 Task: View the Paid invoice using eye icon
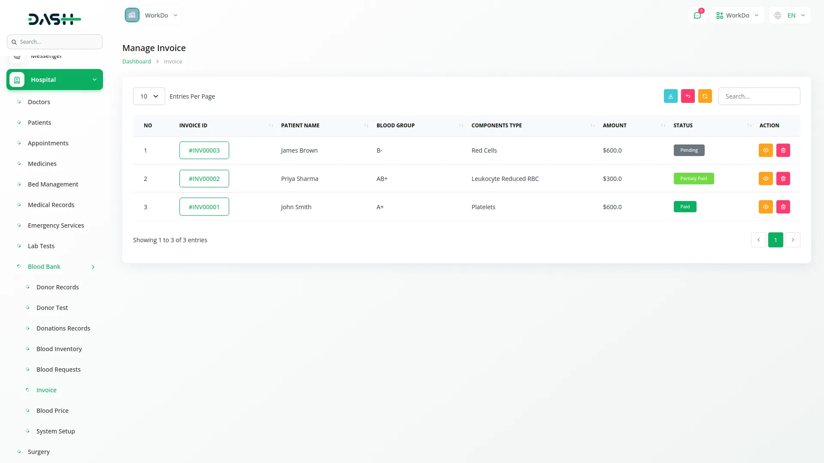[765, 207]
